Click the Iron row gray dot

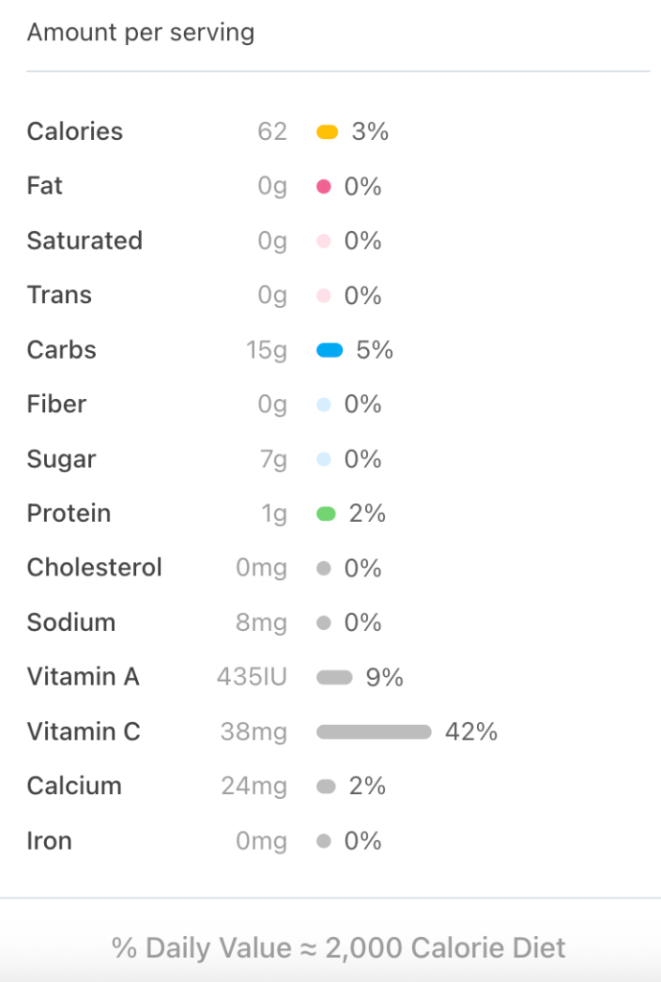pos(324,841)
